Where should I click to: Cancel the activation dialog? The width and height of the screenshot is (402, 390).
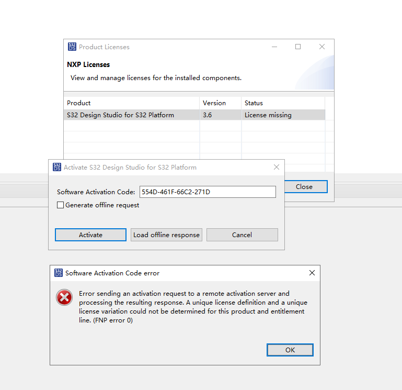[242, 235]
